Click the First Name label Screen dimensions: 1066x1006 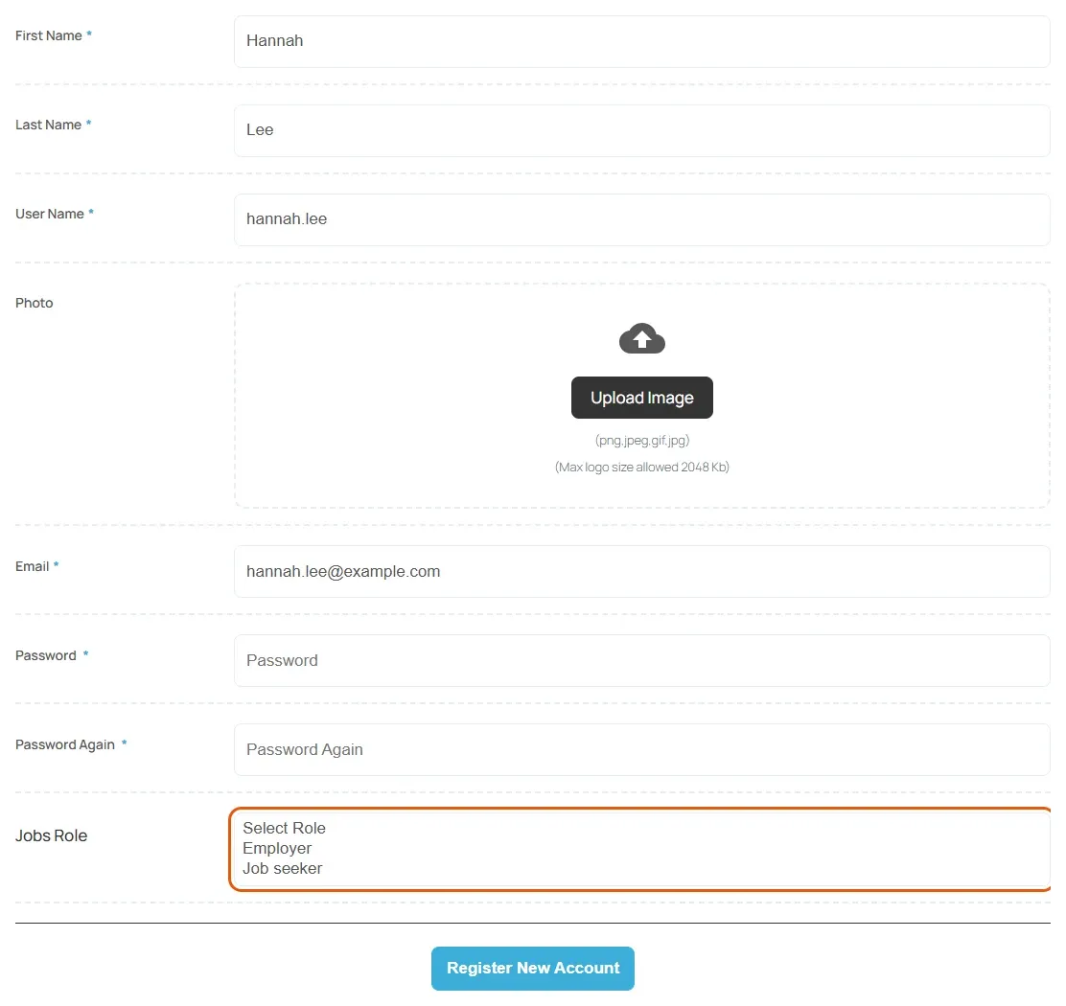click(48, 35)
